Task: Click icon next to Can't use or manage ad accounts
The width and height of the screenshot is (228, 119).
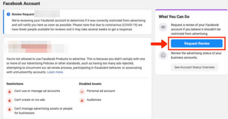Action: tap(9, 91)
